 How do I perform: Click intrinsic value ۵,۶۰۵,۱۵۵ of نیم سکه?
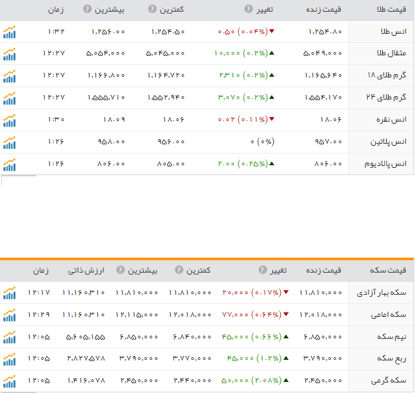85,337
